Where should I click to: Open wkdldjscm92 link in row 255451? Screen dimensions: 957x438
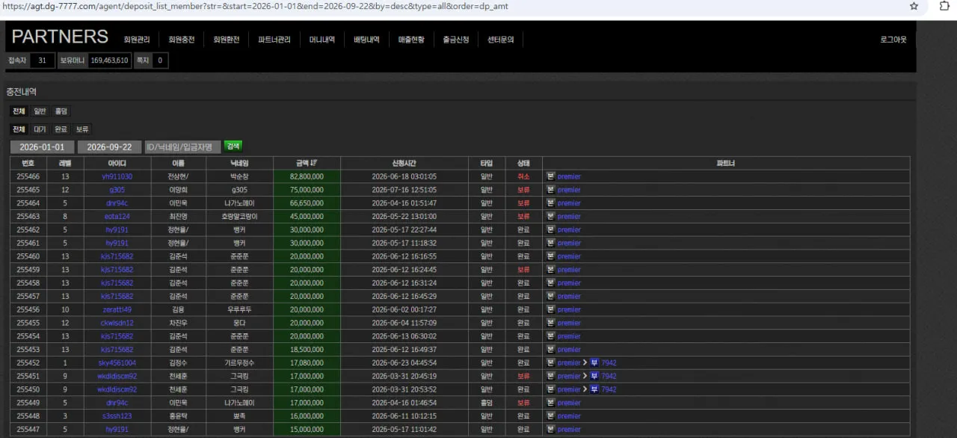tap(117, 376)
